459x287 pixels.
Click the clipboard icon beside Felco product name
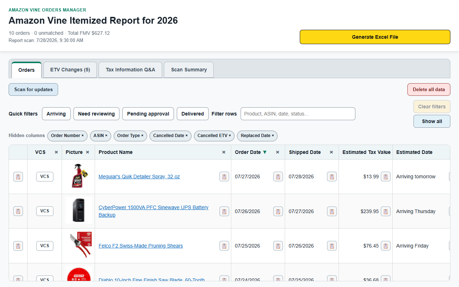[x=224, y=246]
